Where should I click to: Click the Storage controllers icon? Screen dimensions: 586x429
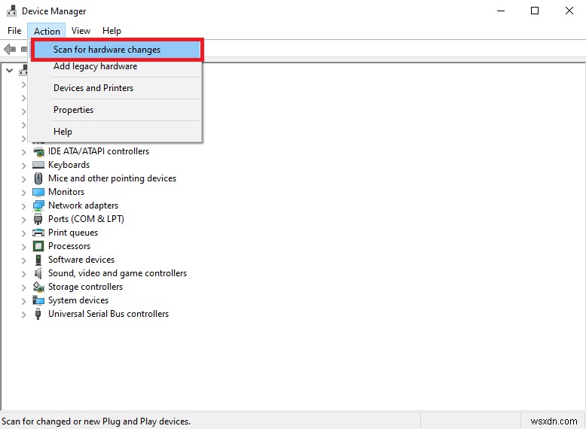click(38, 287)
